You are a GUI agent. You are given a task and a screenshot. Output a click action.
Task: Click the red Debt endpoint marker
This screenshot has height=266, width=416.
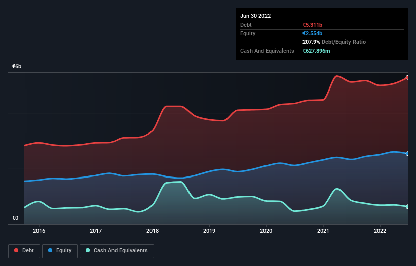407,78
